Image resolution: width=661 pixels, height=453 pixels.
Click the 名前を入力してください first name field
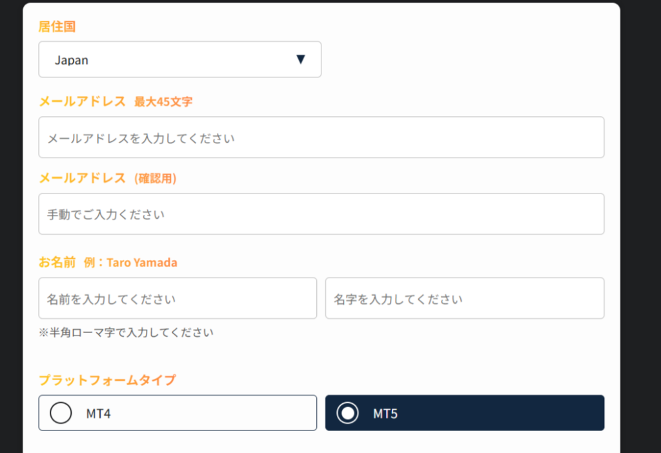point(178,298)
